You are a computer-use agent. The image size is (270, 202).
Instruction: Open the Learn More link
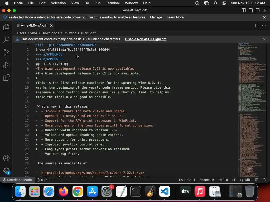[175, 17]
